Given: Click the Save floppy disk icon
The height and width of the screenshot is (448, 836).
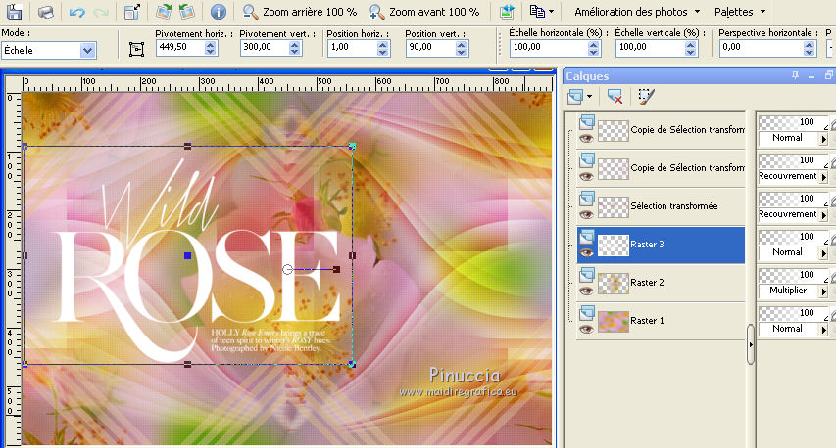Looking at the screenshot, I should (14, 12).
